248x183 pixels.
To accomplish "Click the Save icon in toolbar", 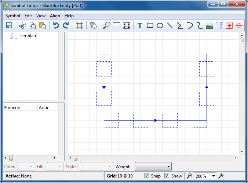I will coord(9,25).
